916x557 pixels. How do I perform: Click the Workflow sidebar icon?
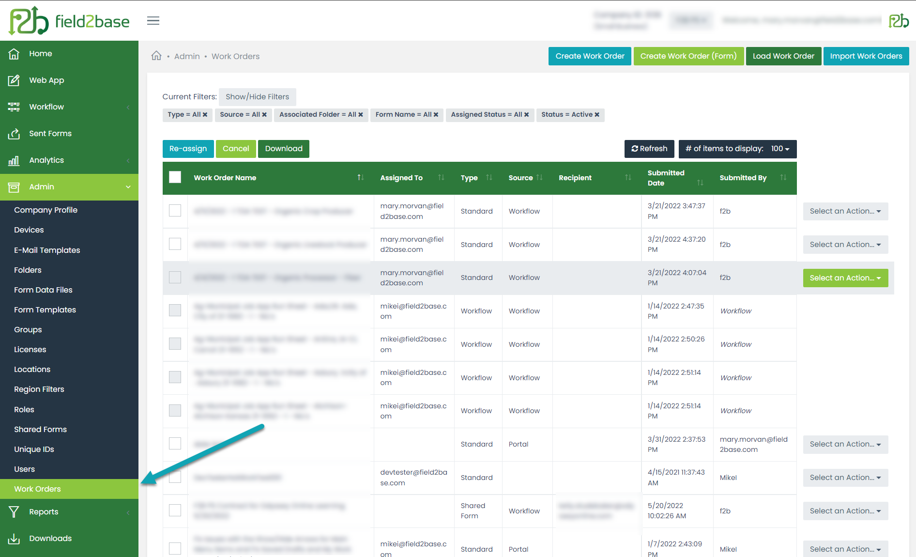pos(14,107)
